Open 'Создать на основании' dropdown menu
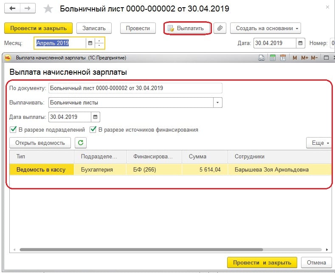Image resolution: width=335 pixels, height=273 pixels. (266, 28)
